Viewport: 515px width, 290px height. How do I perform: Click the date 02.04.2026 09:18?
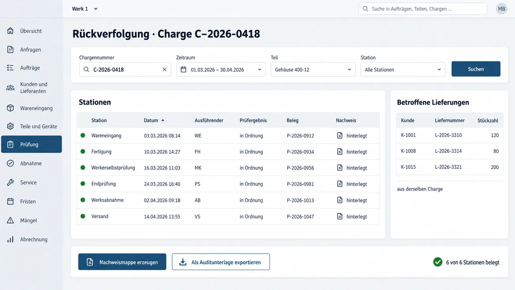(x=162, y=200)
